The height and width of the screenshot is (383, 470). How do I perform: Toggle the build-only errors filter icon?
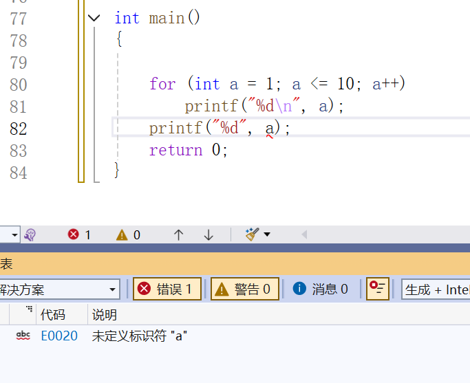pyautogui.click(x=377, y=289)
